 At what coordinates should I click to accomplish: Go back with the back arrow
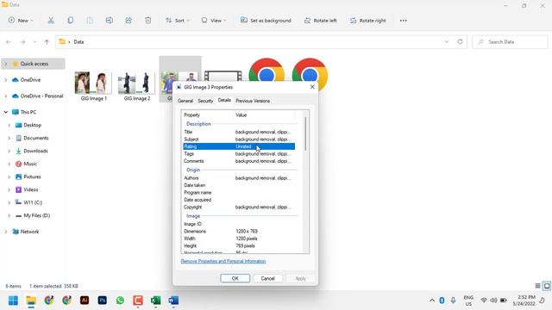[9, 42]
